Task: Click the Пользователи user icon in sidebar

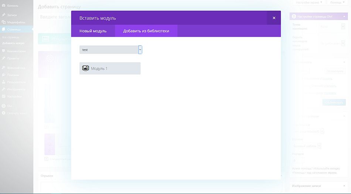Action: 4,82
